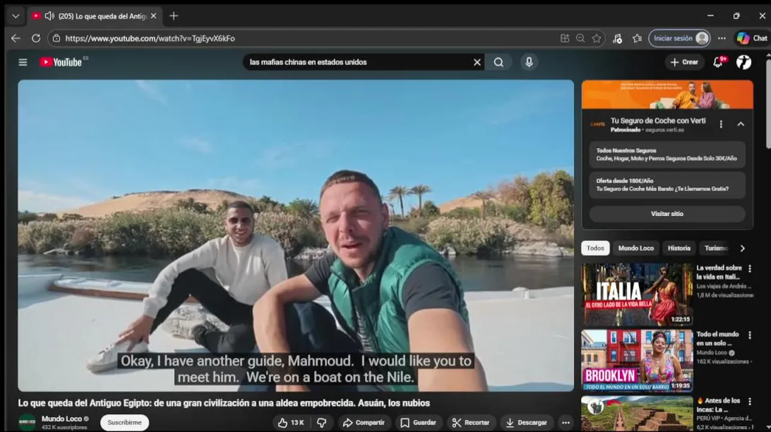
Task: Select the Lo que queda del Antiguo tab
Action: pyautogui.click(x=94, y=16)
